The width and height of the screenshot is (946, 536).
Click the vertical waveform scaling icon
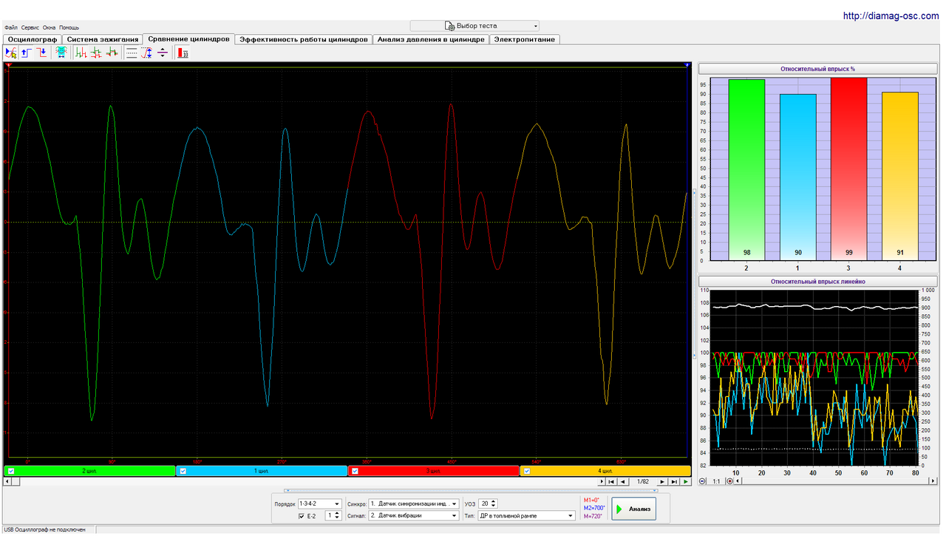coord(147,52)
